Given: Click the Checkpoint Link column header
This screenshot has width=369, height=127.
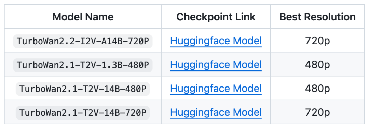Looking at the screenshot, I should coord(216,17).
